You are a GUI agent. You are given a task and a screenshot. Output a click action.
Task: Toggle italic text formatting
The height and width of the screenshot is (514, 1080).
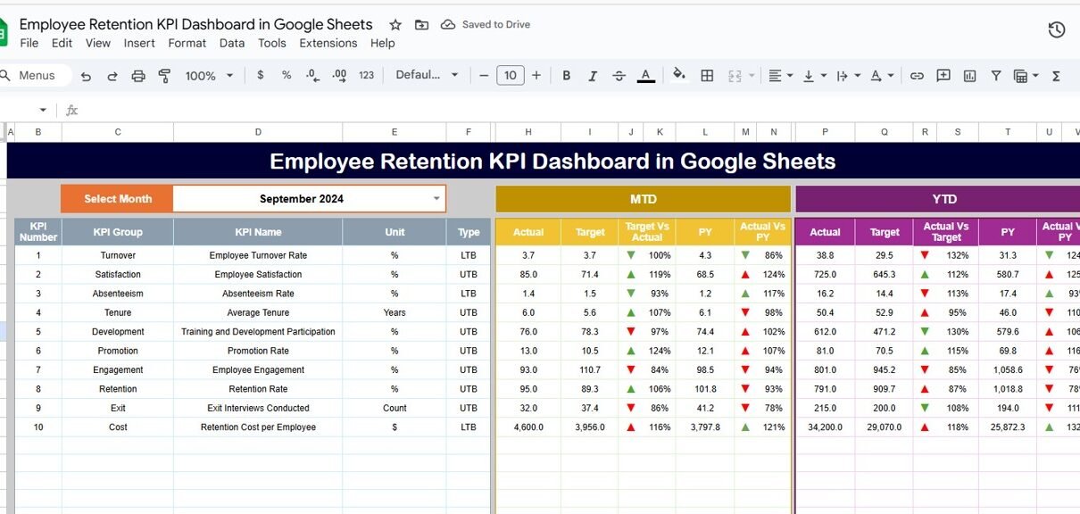tap(593, 76)
